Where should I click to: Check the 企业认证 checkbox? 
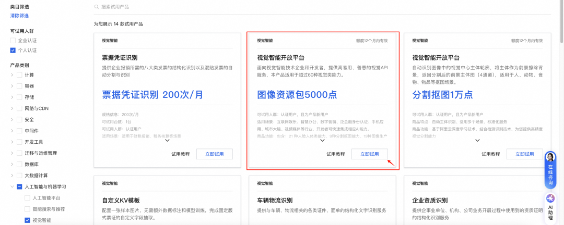[x=13, y=41]
